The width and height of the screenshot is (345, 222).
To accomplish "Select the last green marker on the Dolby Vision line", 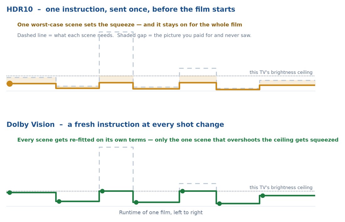I will pos(263,196).
